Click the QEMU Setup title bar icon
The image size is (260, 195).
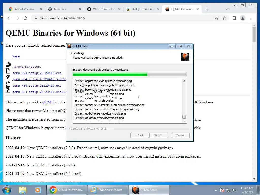click(69, 46)
